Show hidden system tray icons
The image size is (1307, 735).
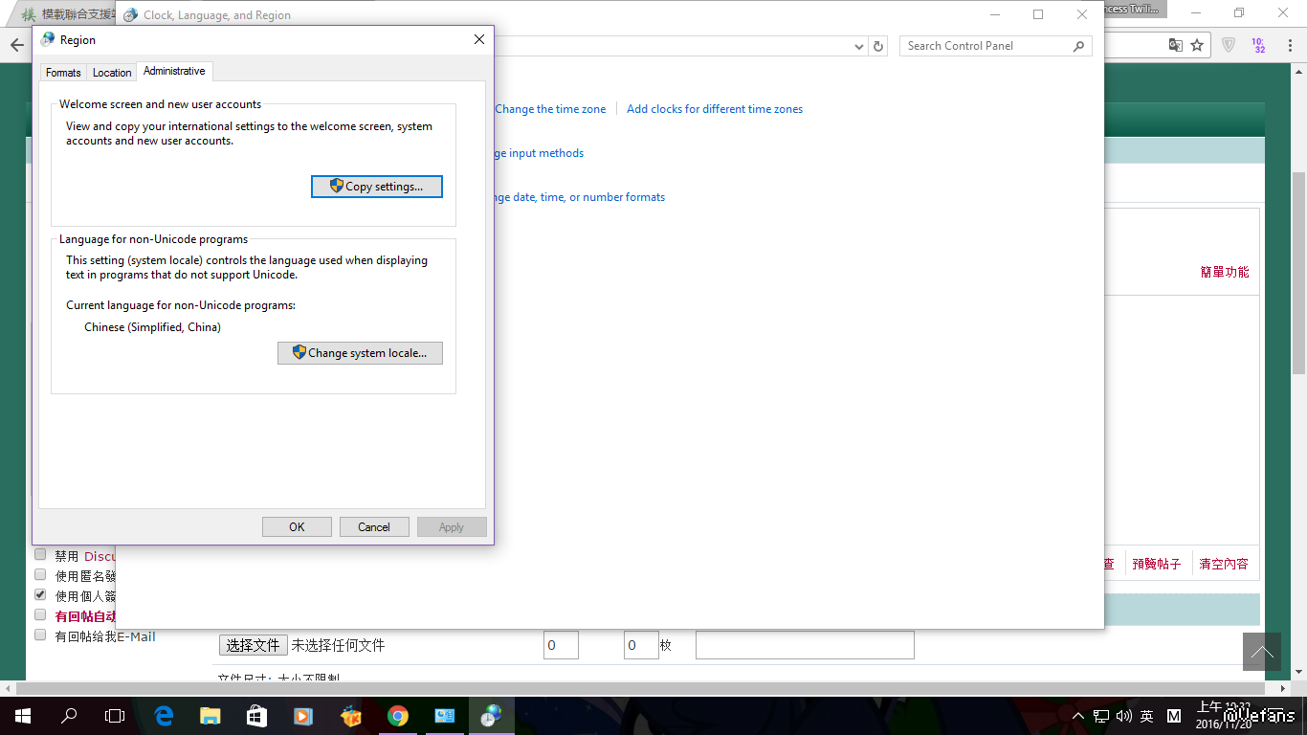click(1078, 716)
